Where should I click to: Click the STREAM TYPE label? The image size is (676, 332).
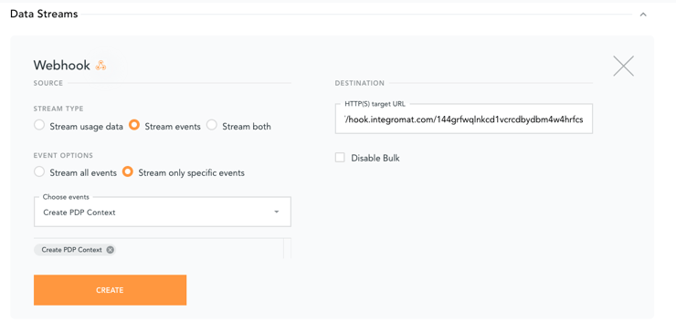coord(58,109)
